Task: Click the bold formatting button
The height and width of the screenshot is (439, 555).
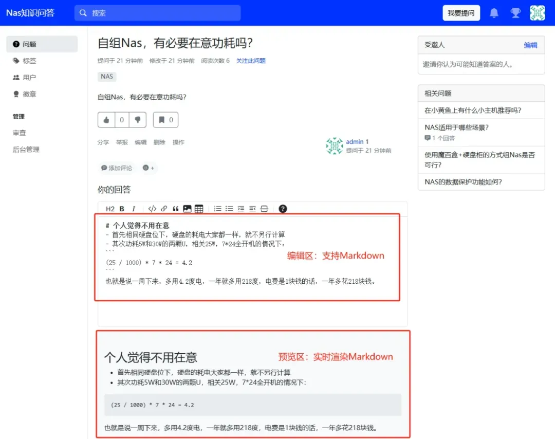Action: pos(122,209)
